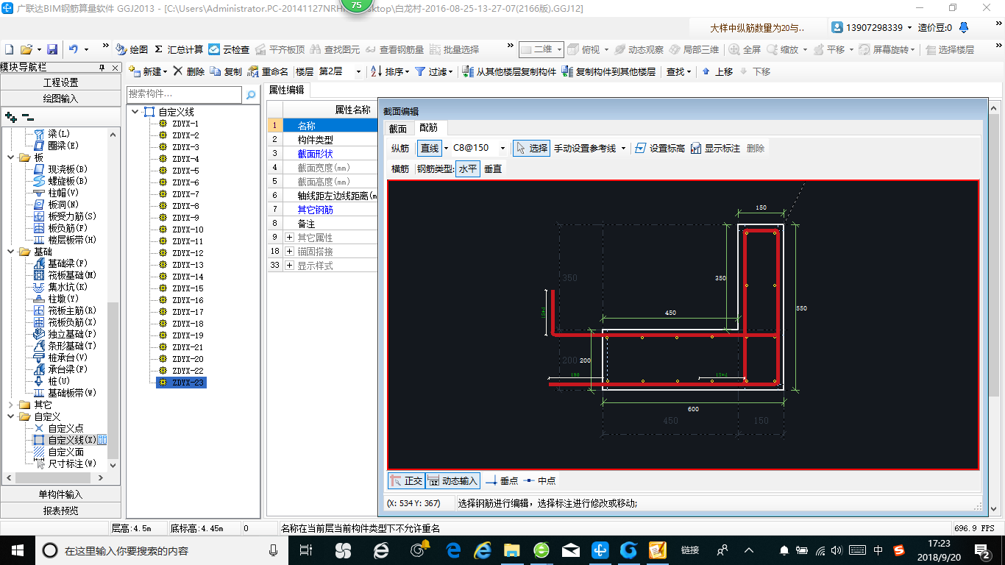This screenshot has height=565, width=1005.
Task: Select 筏板基础(M) in navigation tree
Action: [72, 275]
